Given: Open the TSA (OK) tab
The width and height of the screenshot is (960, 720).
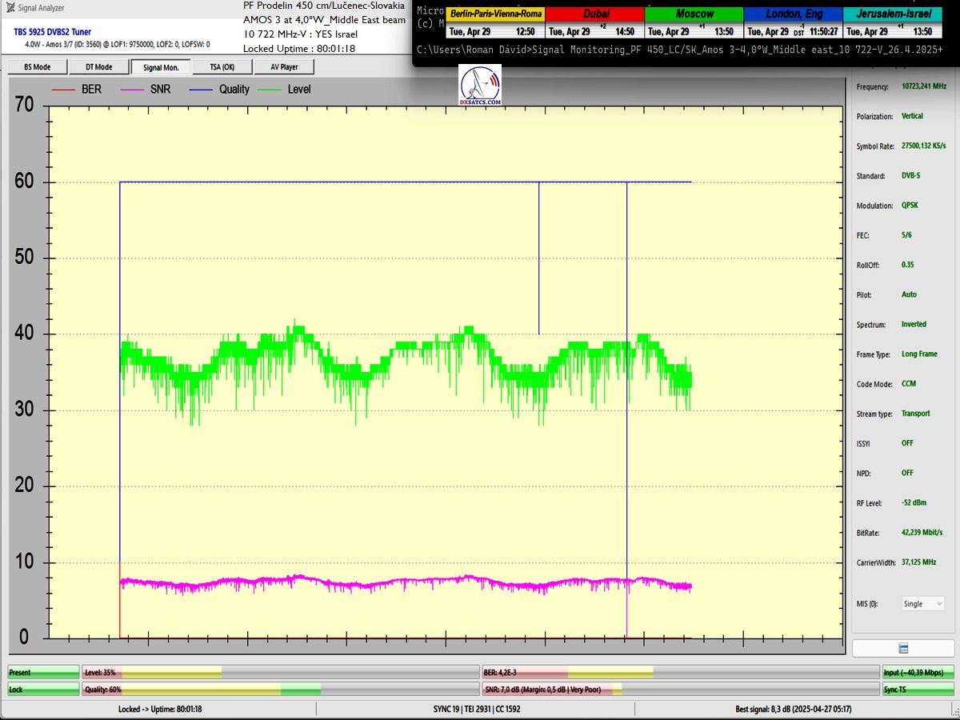Looking at the screenshot, I should 222,67.
